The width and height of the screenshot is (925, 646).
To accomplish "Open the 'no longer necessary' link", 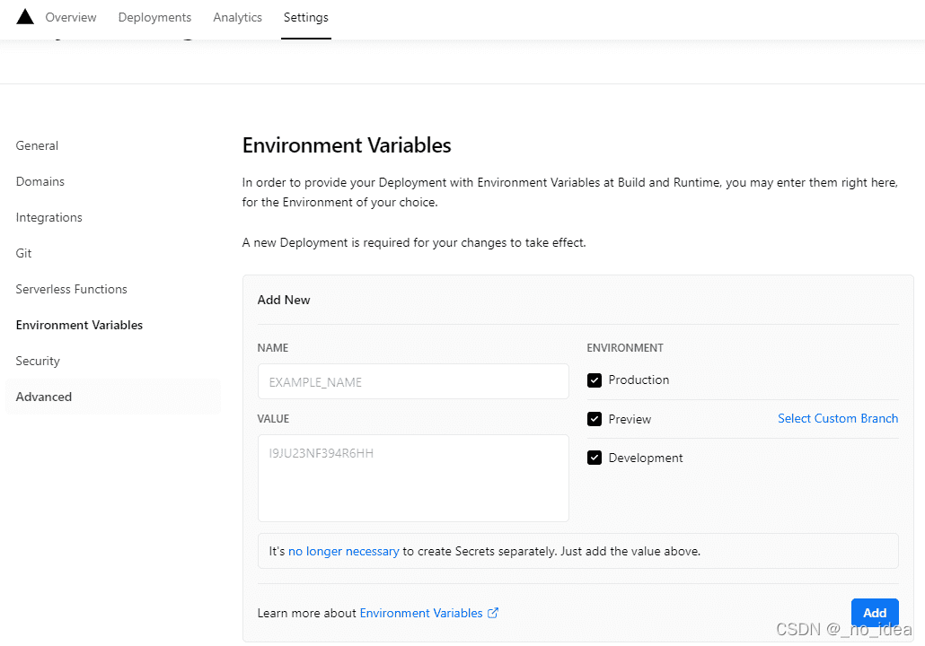I will tap(343, 551).
